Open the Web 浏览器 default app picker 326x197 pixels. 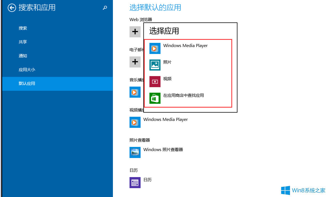[x=135, y=32]
